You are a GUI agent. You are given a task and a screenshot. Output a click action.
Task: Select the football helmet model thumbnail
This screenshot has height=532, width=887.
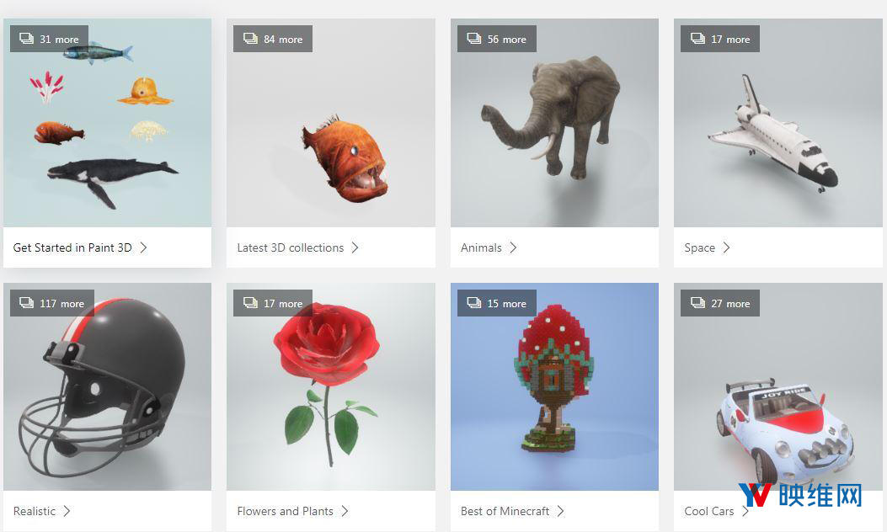coord(102,386)
